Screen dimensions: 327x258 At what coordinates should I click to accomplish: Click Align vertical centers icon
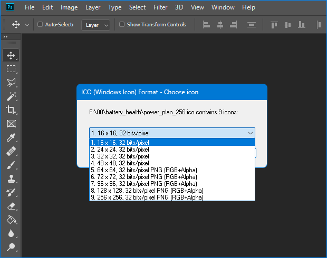(288, 25)
